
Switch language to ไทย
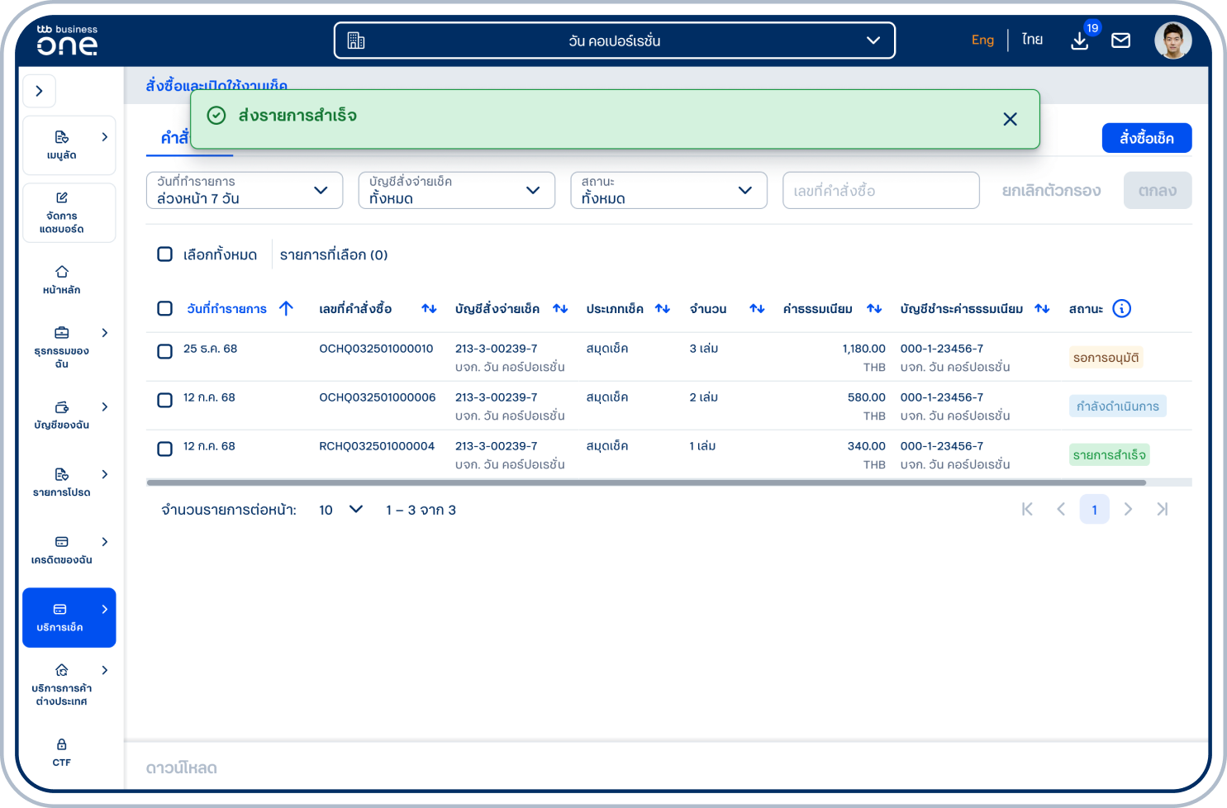coord(1031,40)
